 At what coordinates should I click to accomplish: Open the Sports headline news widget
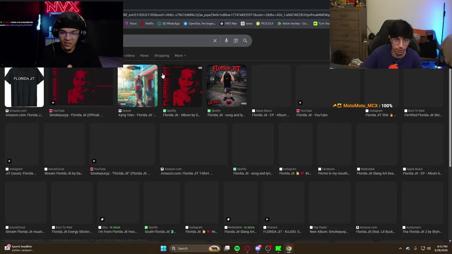click(x=20, y=248)
